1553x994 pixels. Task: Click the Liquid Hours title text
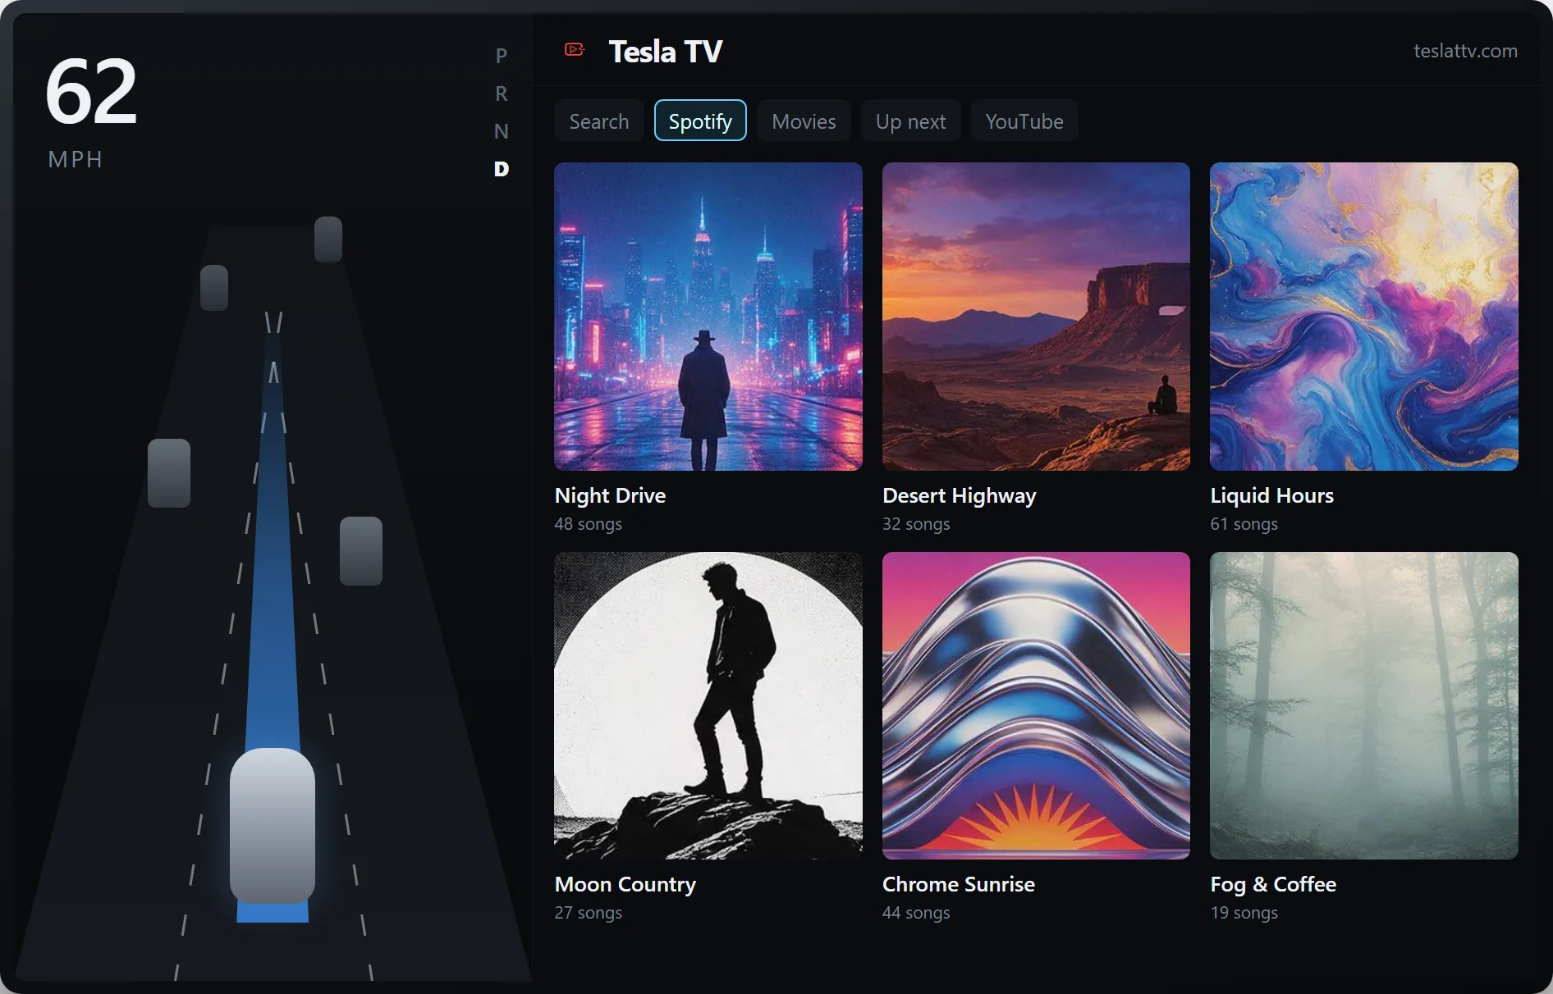tap(1271, 495)
